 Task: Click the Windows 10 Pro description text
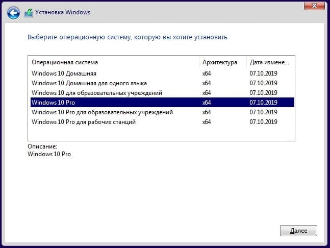pyautogui.click(x=49, y=154)
